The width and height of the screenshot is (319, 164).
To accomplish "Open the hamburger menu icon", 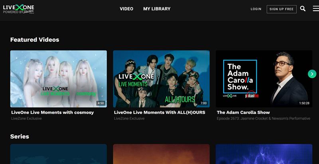I will [316, 8].
